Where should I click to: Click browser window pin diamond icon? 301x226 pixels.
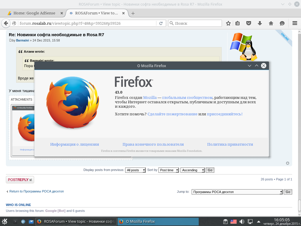click(290, 4)
